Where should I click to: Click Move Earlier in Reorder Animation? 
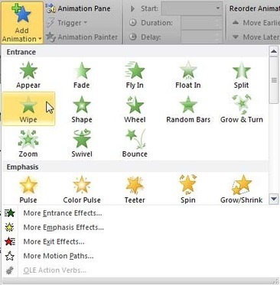coord(256,23)
